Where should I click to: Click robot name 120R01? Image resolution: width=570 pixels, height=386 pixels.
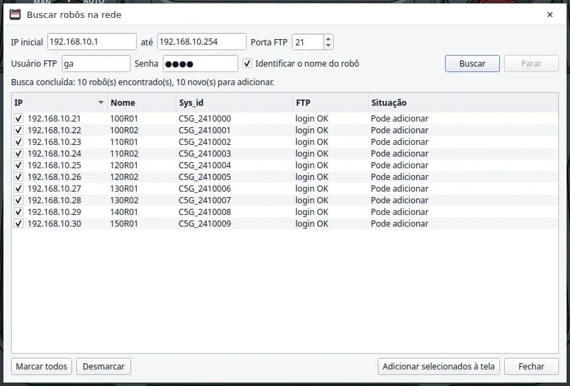click(124, 165)
